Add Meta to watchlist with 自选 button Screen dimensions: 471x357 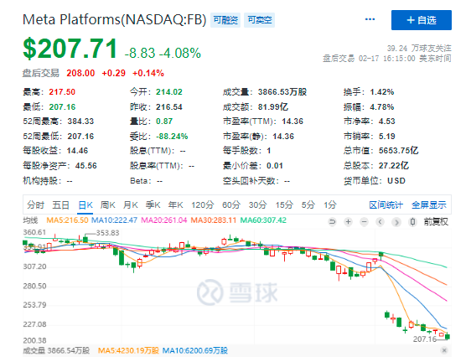coord(422,20)
